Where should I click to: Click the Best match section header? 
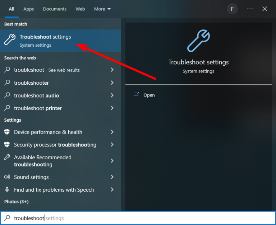(x=16, y=24)
